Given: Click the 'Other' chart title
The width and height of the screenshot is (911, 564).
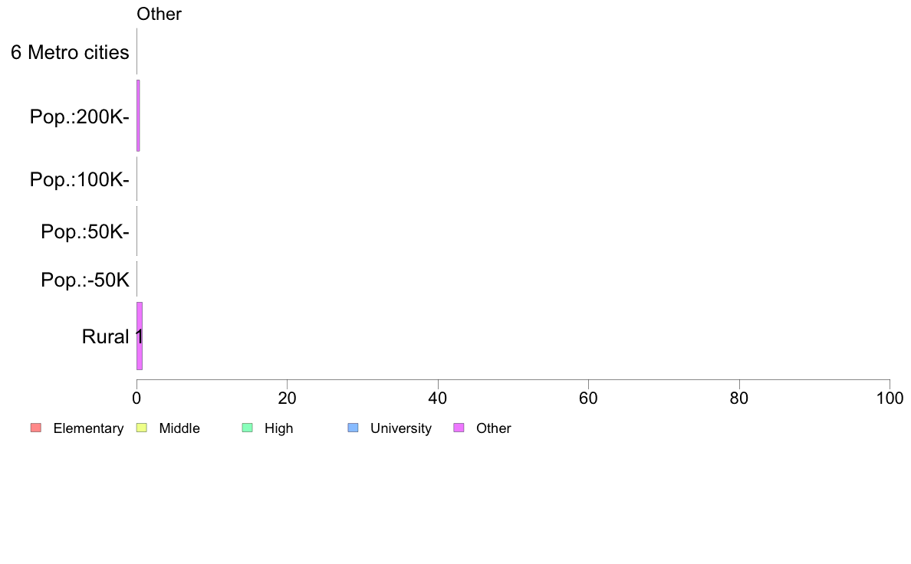Looking at the screenshot, I should [159, 14].
